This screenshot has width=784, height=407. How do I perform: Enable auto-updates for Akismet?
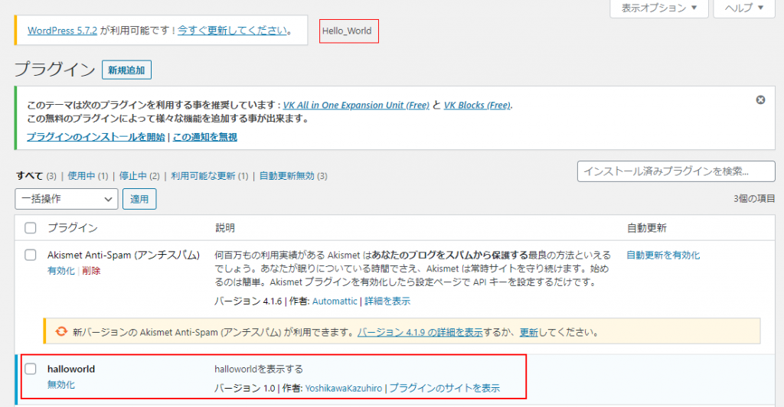point(663,255)
